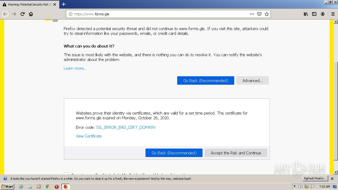The image size is (338, 190).
Task: Click the page vertical scrollbar
Action: [x=336, y=111]
